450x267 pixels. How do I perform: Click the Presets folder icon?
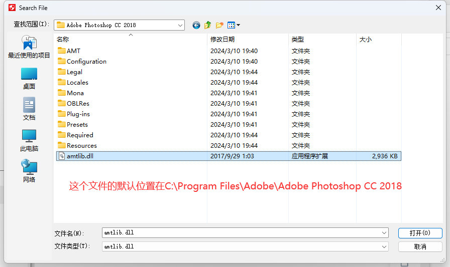click(x=61, y=124)
